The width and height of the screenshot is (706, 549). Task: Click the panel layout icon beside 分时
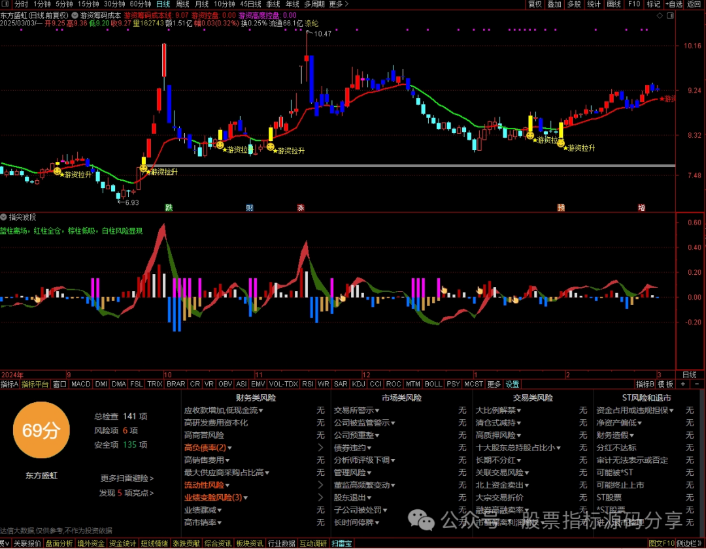tap(5, 4)
